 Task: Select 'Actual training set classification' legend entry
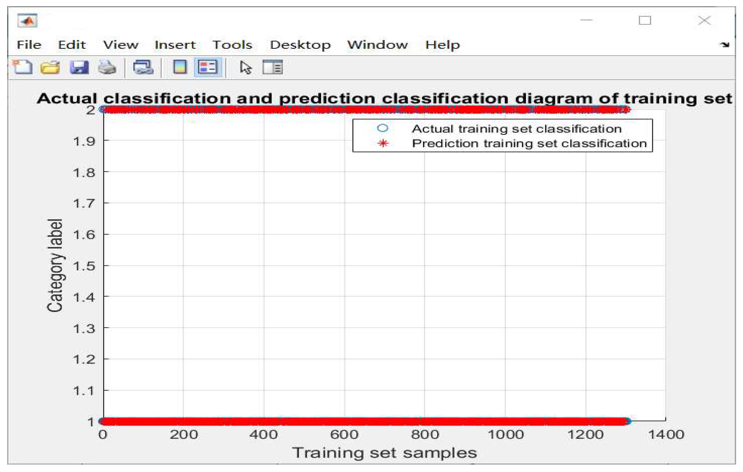point(517,128)
